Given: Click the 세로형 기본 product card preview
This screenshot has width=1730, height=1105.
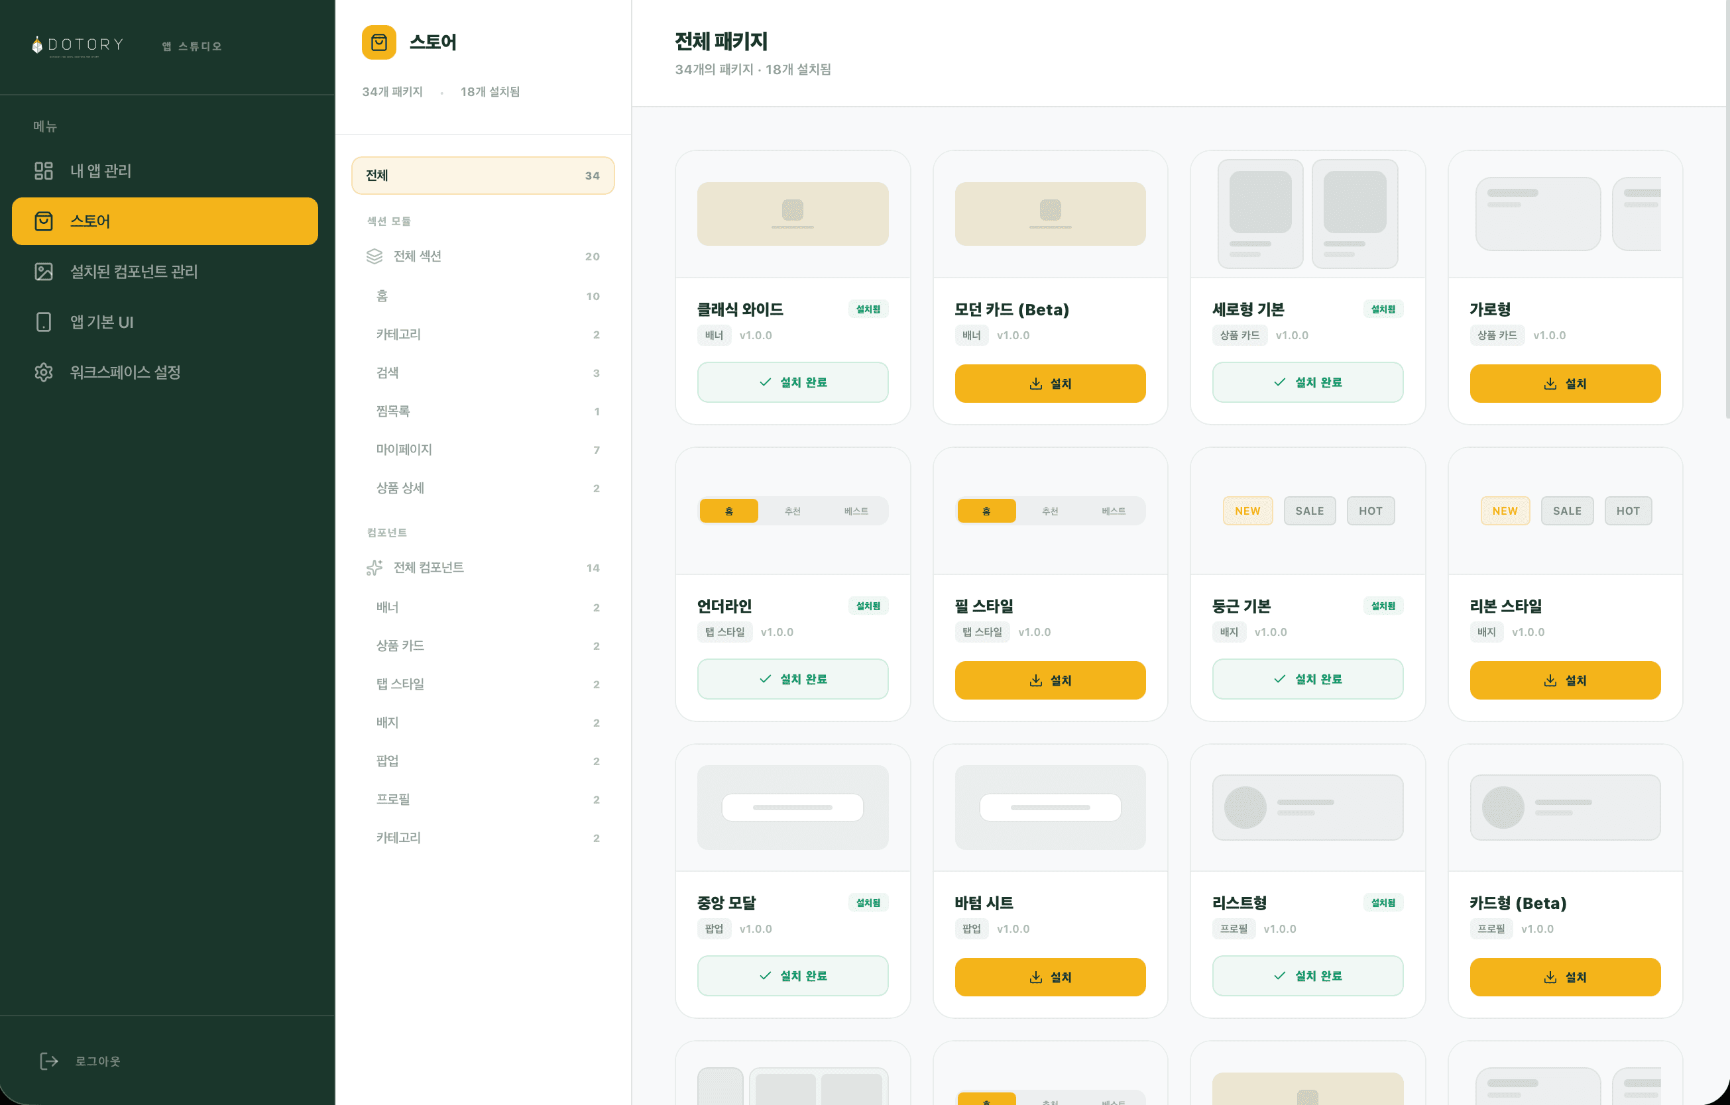Looking at the screenshot, I should [1308, 214].
